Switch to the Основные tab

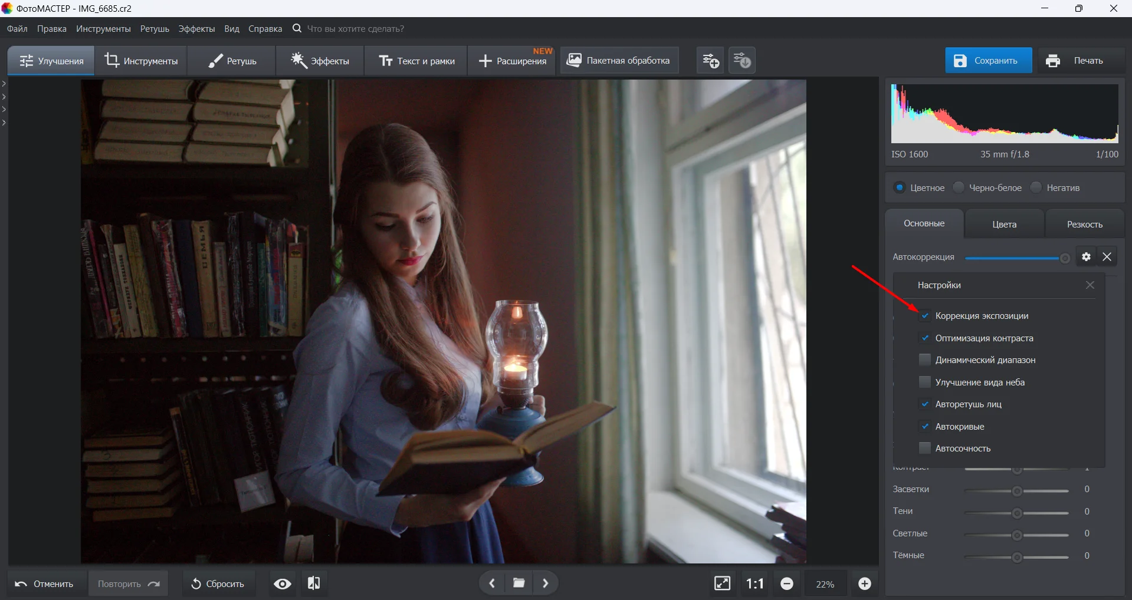924,223
